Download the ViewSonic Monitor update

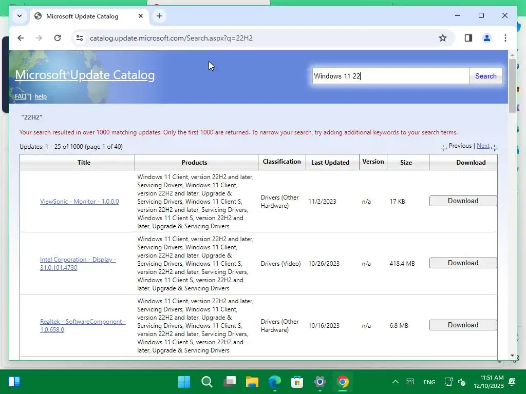pos(463,201)
